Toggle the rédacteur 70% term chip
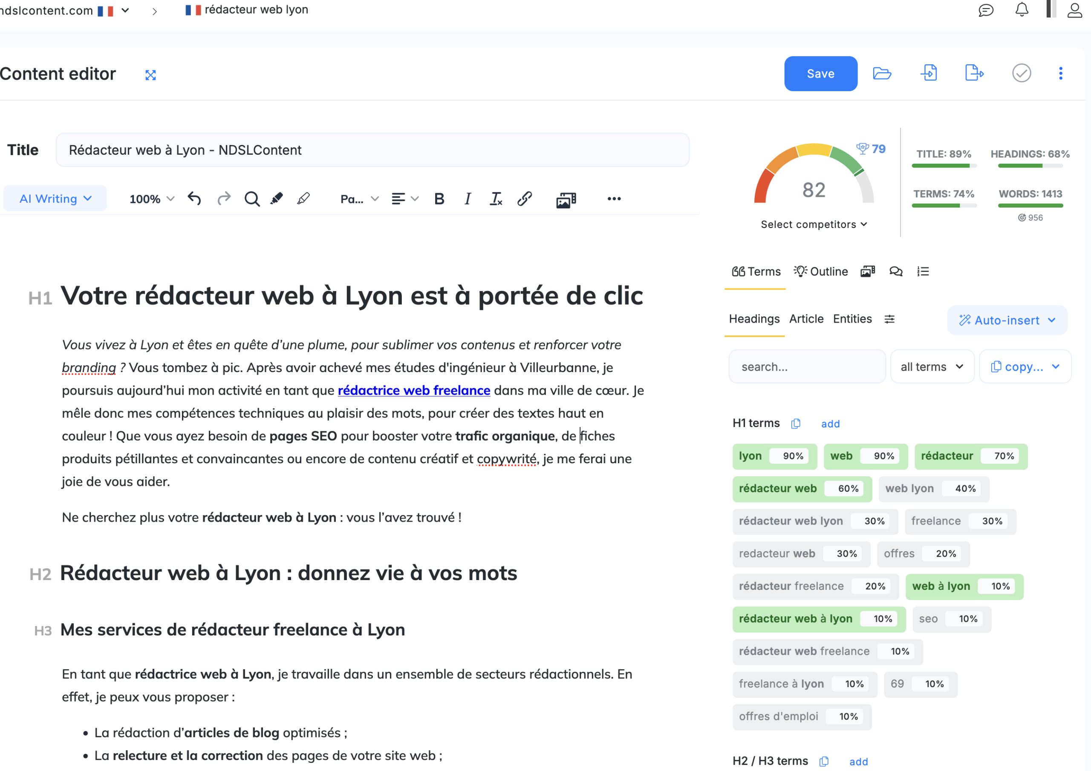Image resolution: width=1091 pixels, height=771 pixels. coord(971,456)
